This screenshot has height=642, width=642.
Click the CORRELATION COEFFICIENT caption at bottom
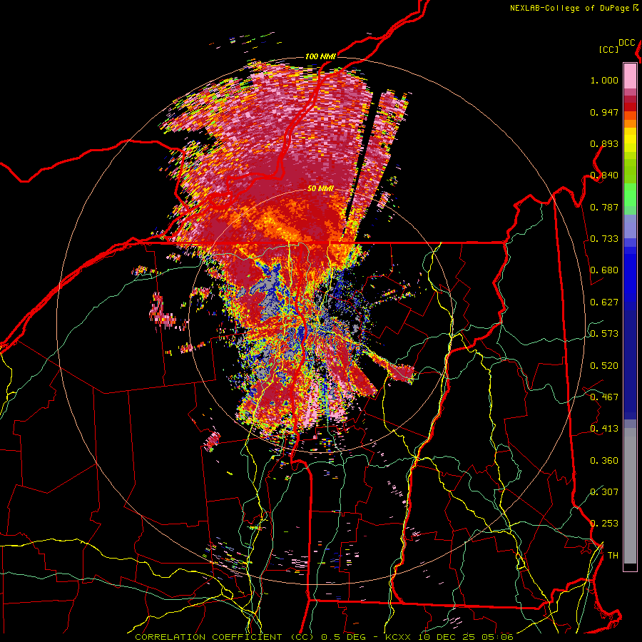tap(324, 637)
